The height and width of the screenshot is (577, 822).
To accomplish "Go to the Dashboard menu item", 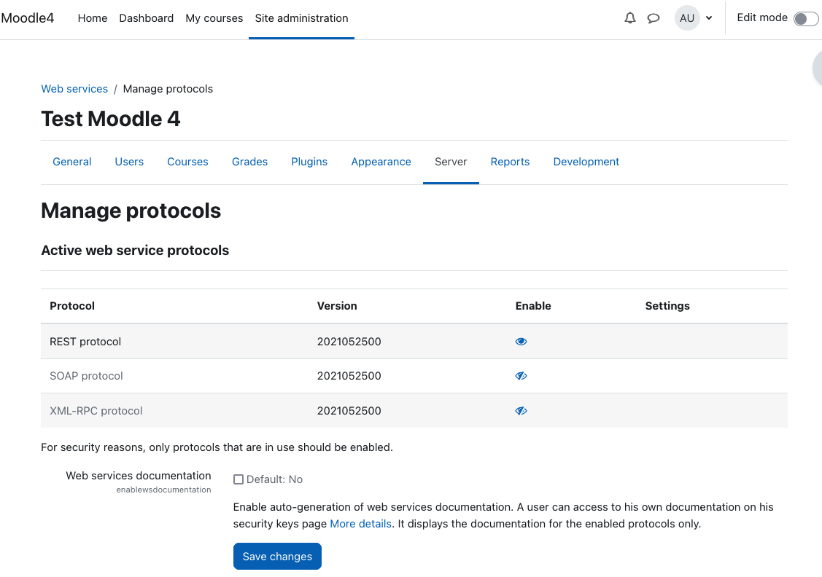I will [x=147, y=18].
